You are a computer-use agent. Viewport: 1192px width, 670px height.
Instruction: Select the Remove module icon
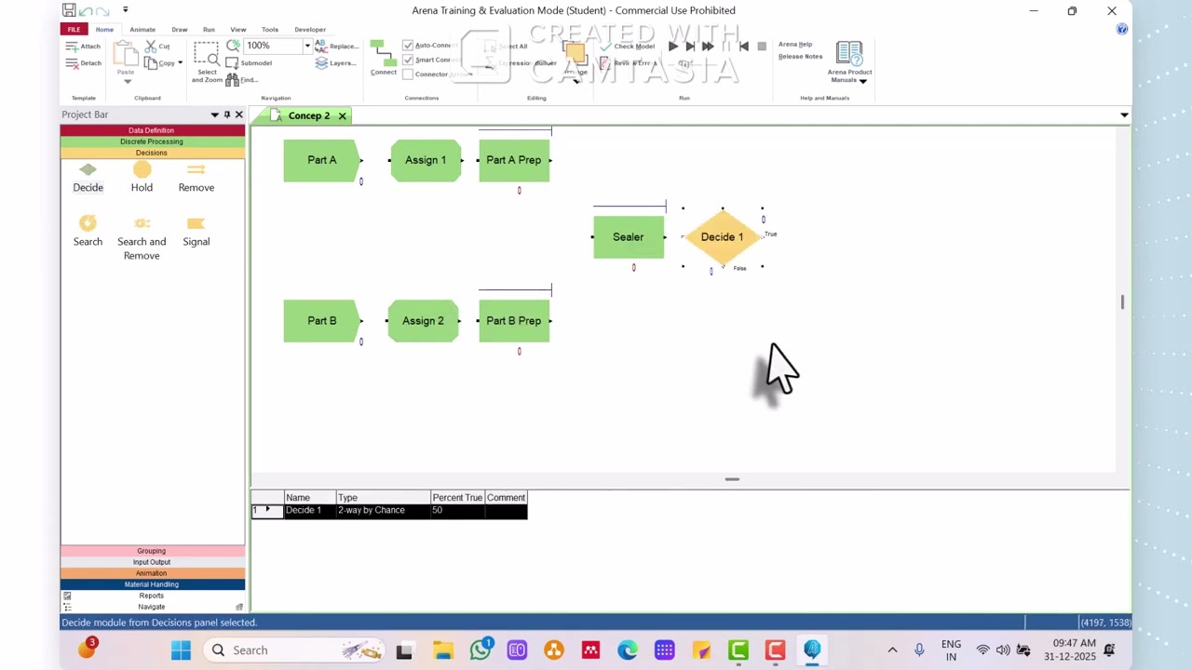tap(196, 169)
